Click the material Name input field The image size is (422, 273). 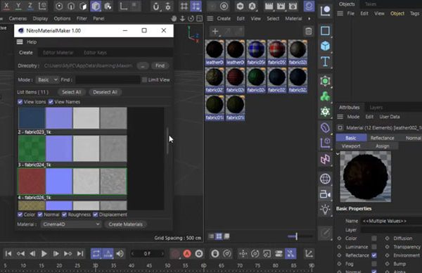tap(391, 221)
